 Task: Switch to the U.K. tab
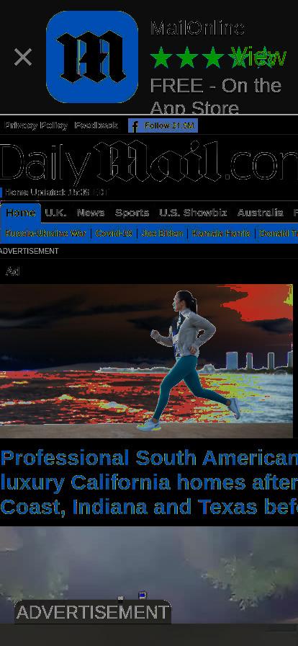click(x=55, y=213)
